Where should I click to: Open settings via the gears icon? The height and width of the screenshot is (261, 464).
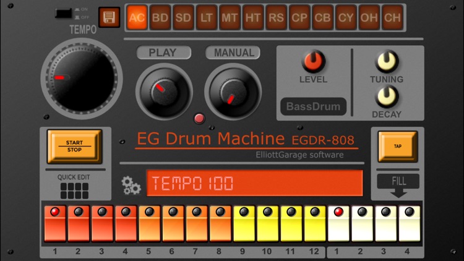131,186
